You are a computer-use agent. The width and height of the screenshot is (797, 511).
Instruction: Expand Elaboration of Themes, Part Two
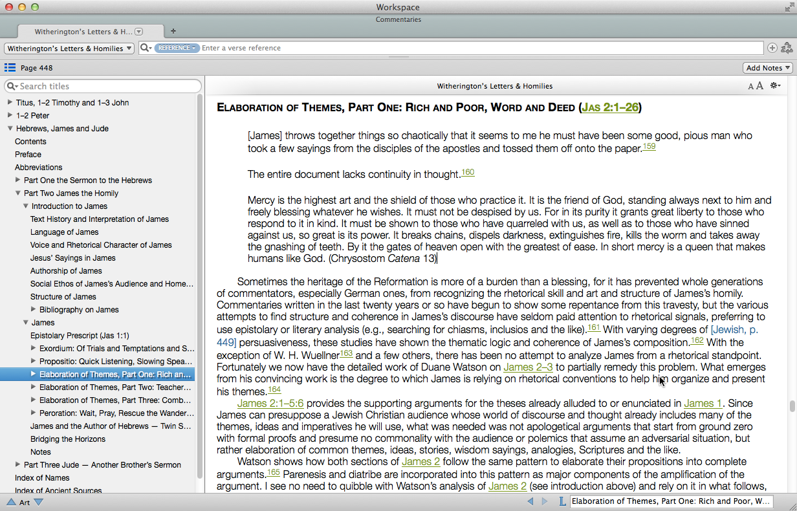point(34,387)
